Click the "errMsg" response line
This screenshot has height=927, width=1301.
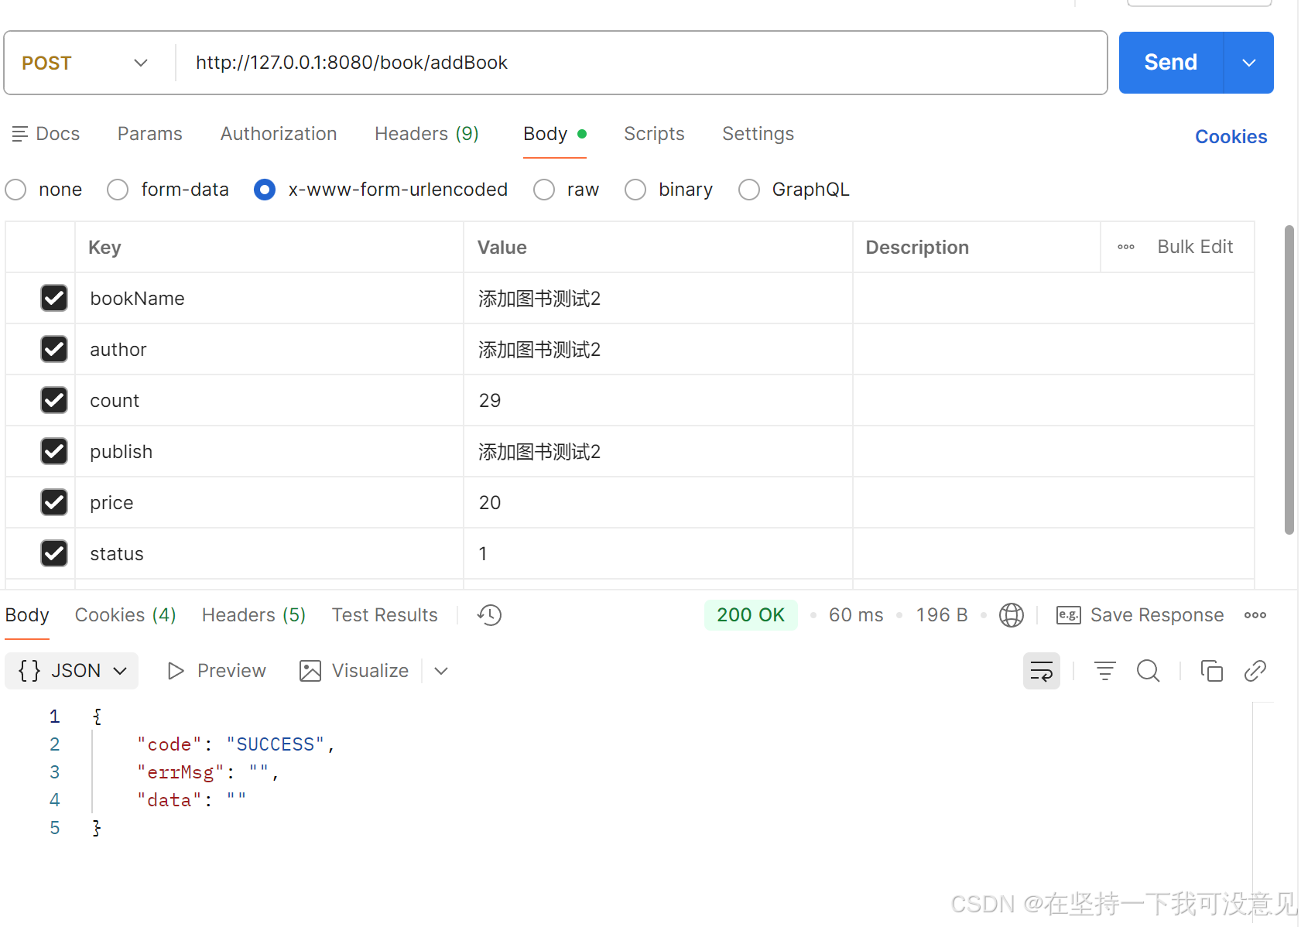pos(207,772)
